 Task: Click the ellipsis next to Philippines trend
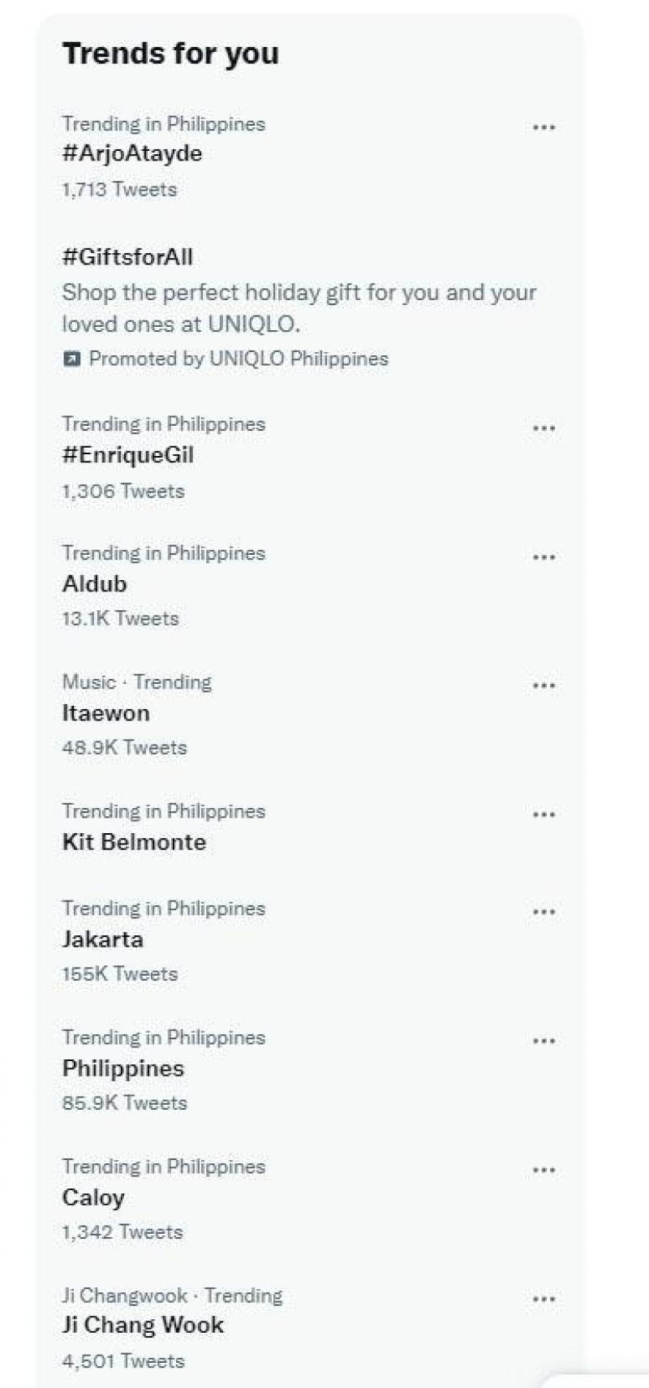(544, 1041)
